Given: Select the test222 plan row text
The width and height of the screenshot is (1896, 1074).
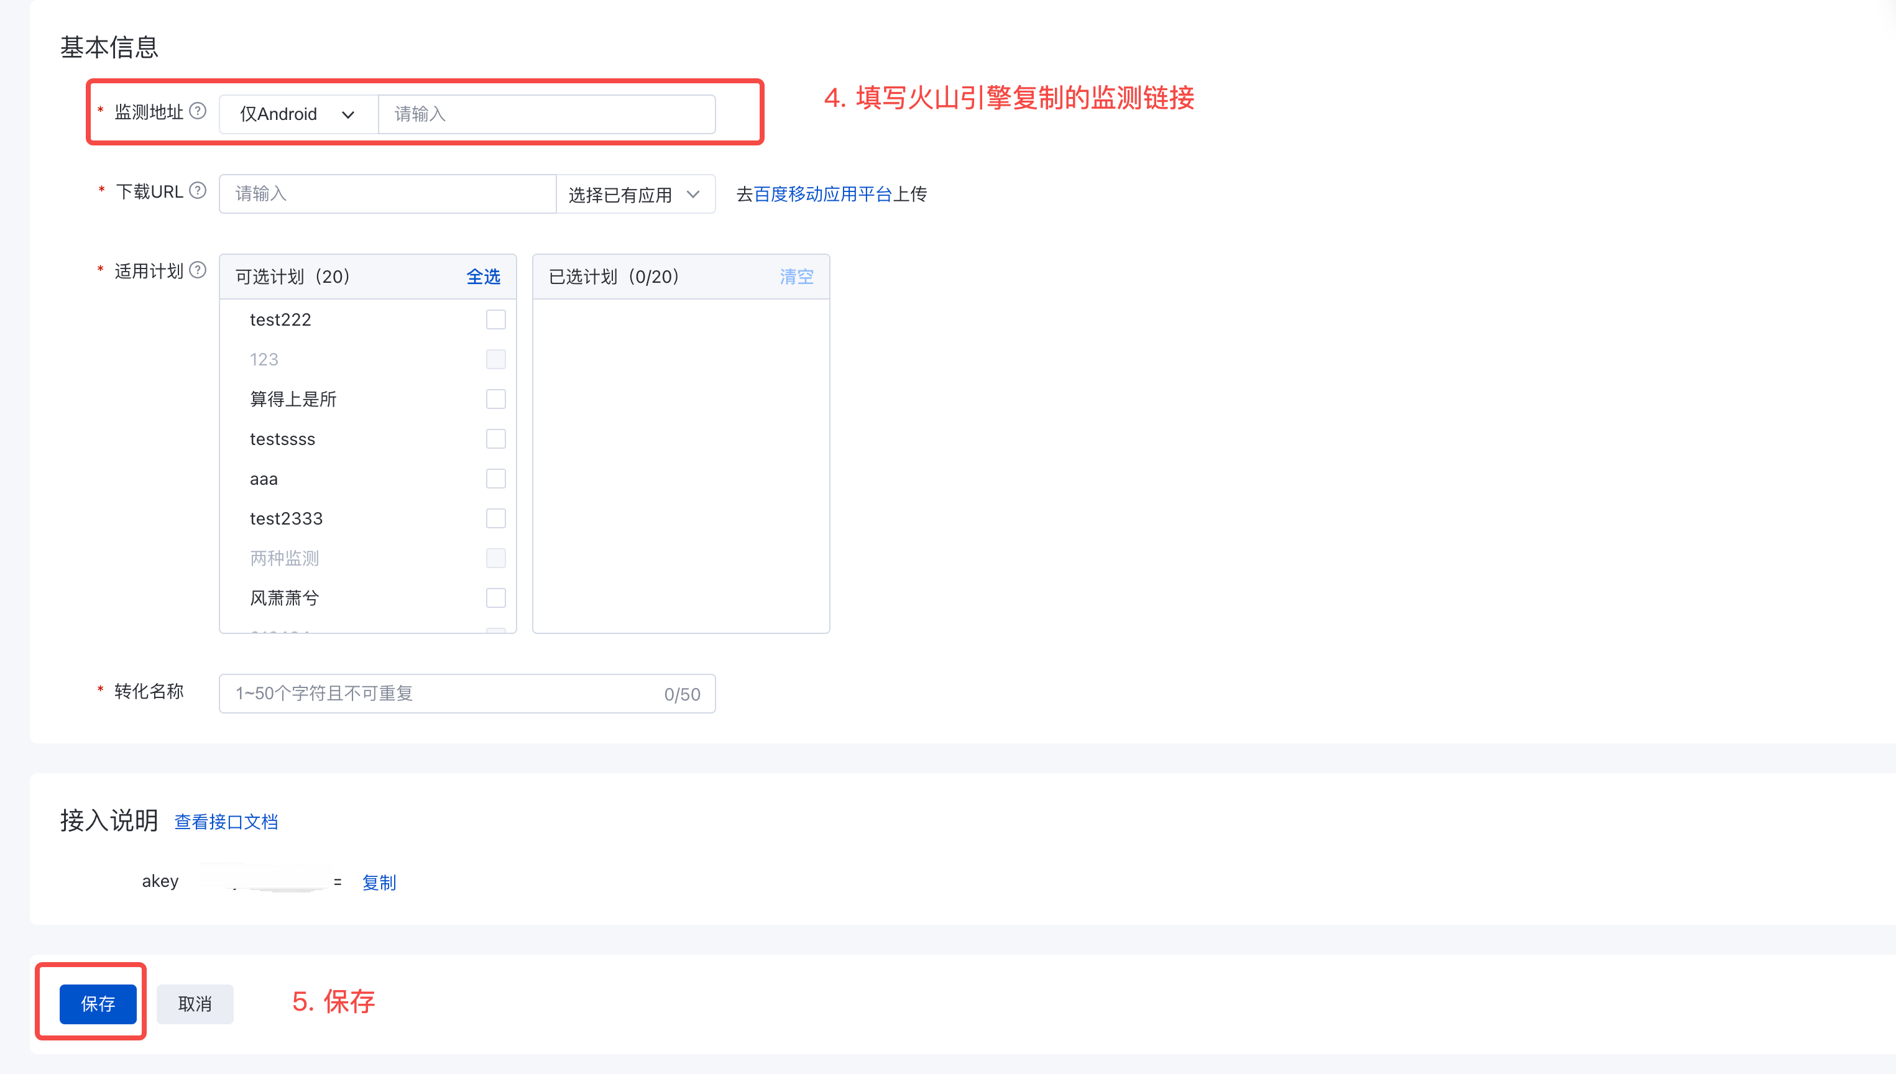Looking at the screenshot, I should [x=280, y=319].
